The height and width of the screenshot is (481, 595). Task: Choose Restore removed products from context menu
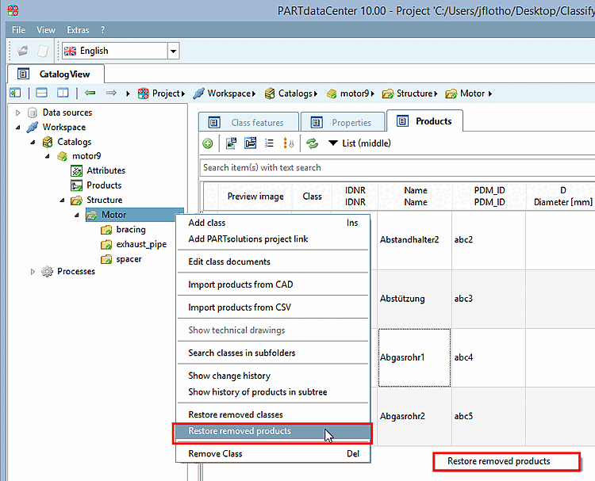click(240, 431)
